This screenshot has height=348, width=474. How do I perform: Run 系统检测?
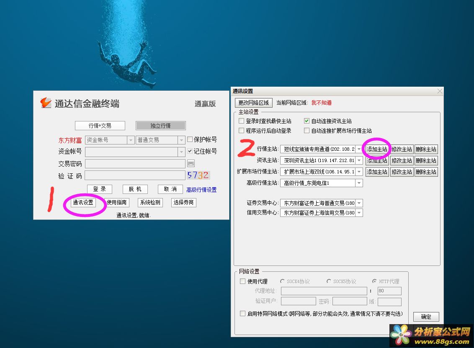(150, 202)
